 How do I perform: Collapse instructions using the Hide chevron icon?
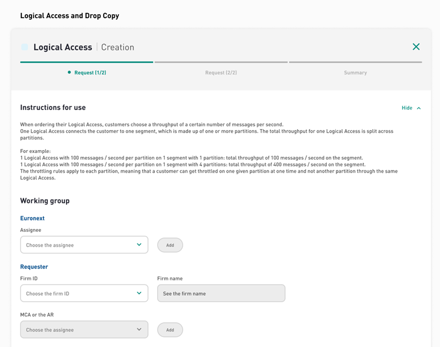pos(419,108)
